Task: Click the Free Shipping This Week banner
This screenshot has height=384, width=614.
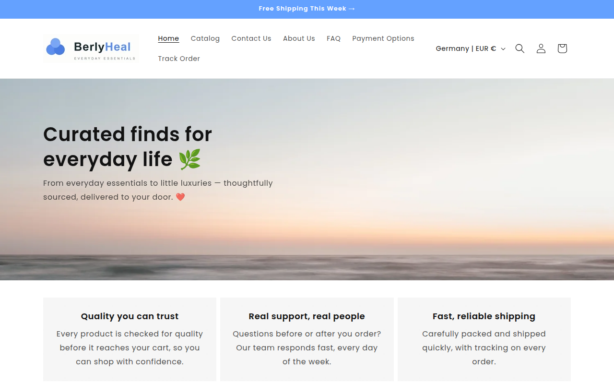Action: (x=307, y=9)
